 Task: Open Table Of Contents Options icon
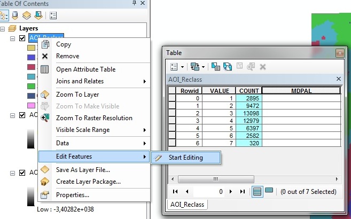pos(53,15)
